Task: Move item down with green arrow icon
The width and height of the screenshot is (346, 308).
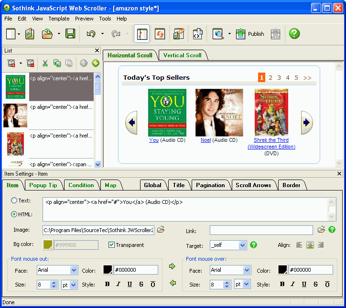Action: [x=96, y=64]
